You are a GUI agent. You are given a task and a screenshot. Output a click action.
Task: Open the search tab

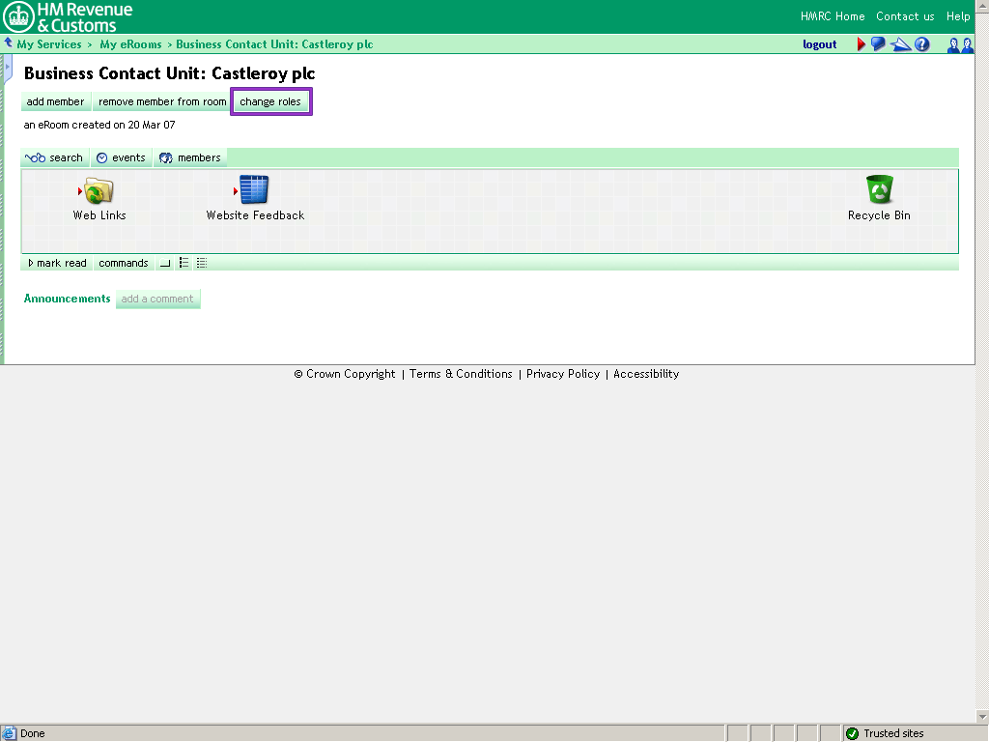(55, 157)
